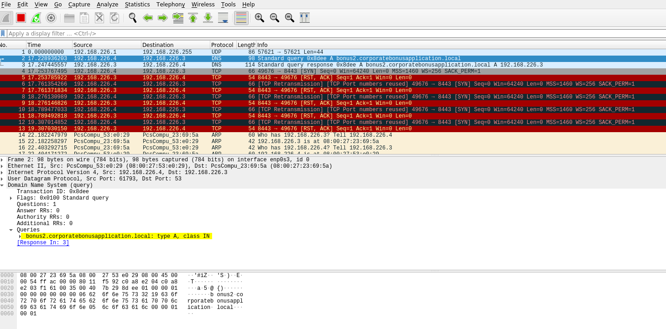Click the start capture shark fin icon
The height and width of the screenshot is (329, 666).
(x=6, y=18)
